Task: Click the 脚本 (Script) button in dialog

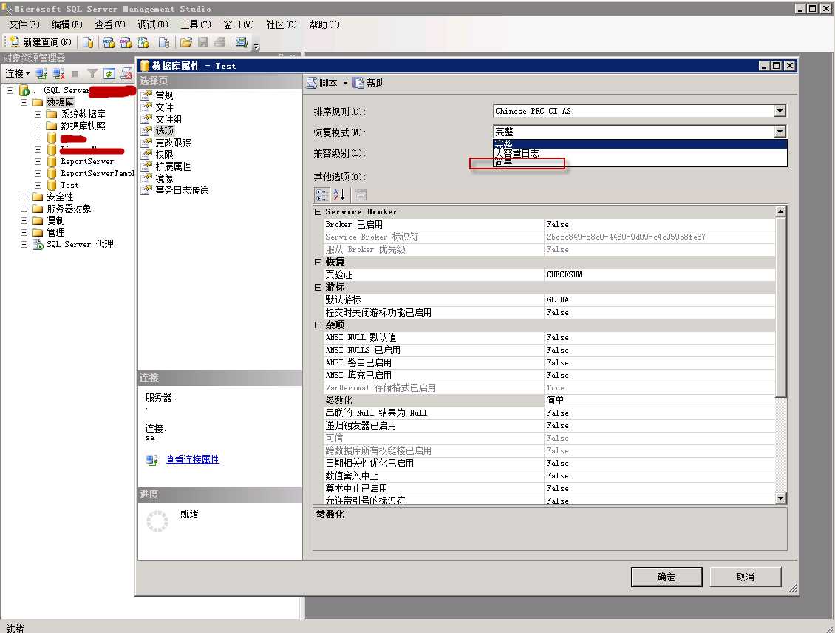Action: coord(322,83)
